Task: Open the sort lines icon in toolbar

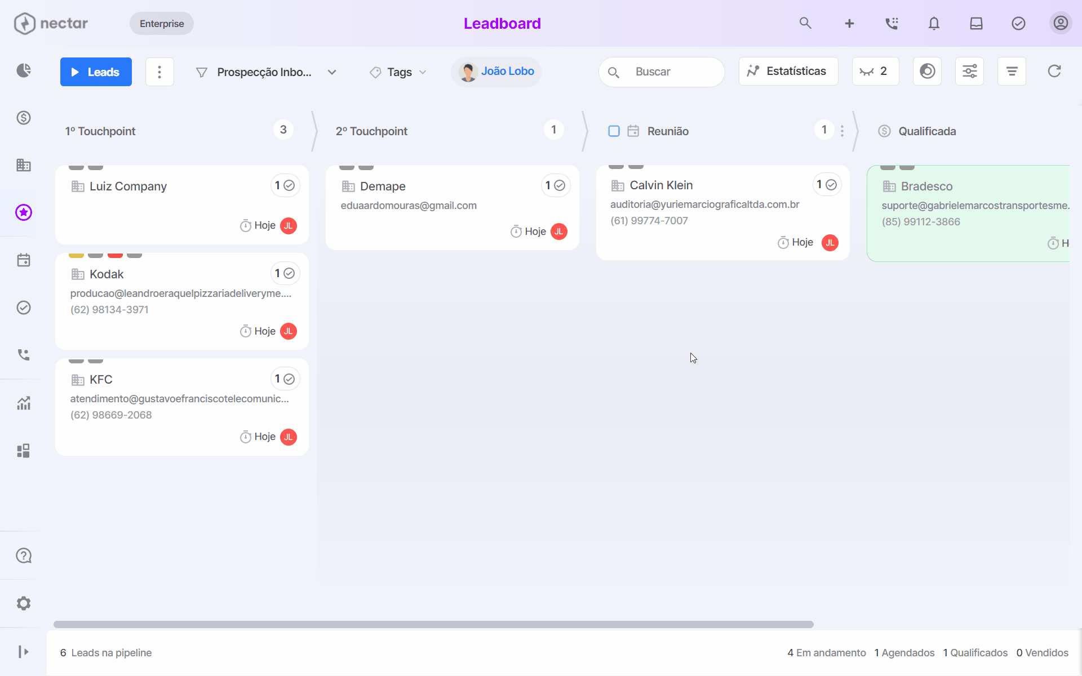Action: (x=1012, y=71)
